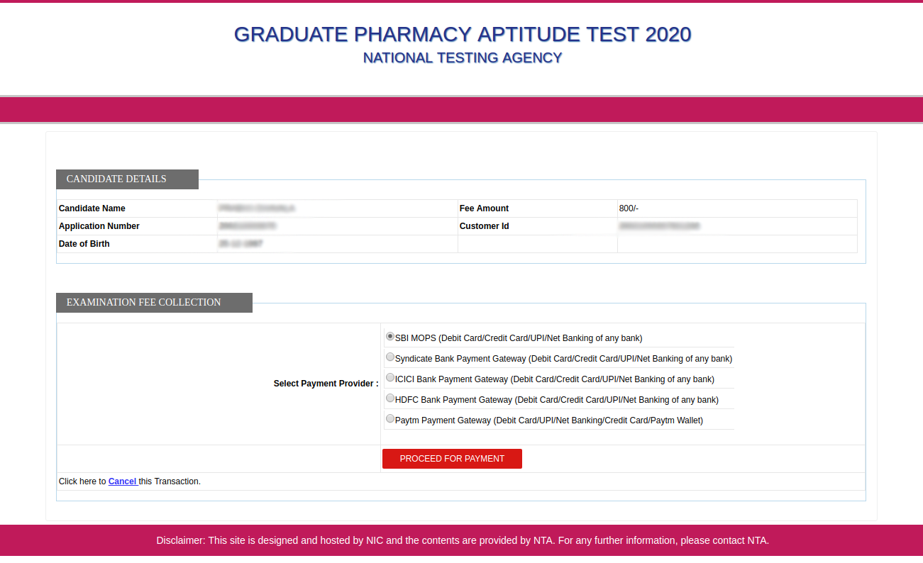Select the Candidate Name field row
The width and height of the screenshot is (923, 563).
(92, 208)
